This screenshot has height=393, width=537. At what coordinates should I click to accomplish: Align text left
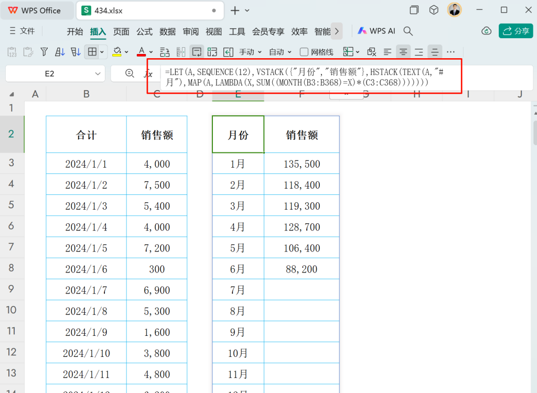388,52
